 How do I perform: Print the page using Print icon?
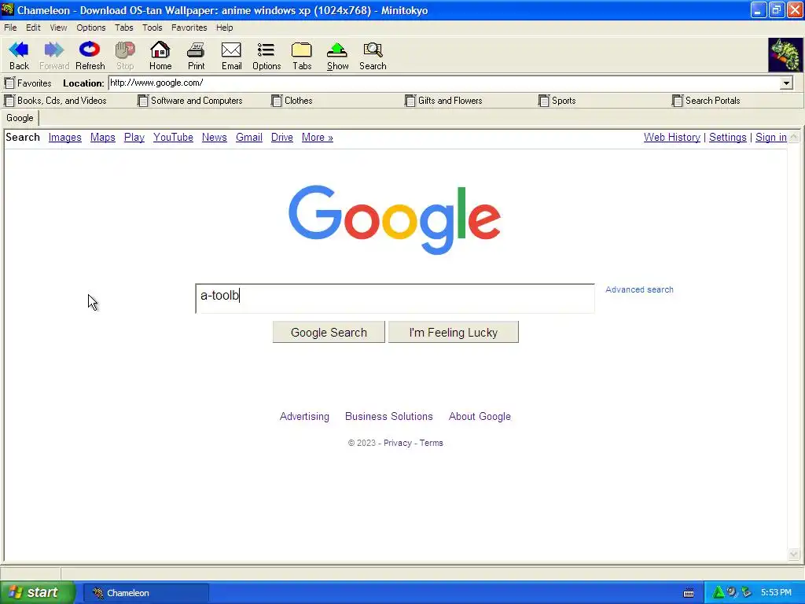(x=196, y=50)
